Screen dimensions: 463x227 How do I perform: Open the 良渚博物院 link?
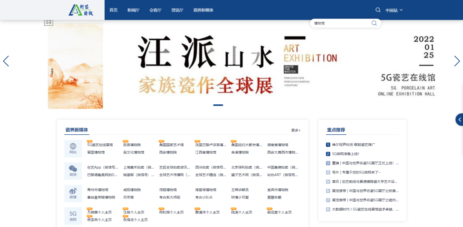click(x=240, y=152)
